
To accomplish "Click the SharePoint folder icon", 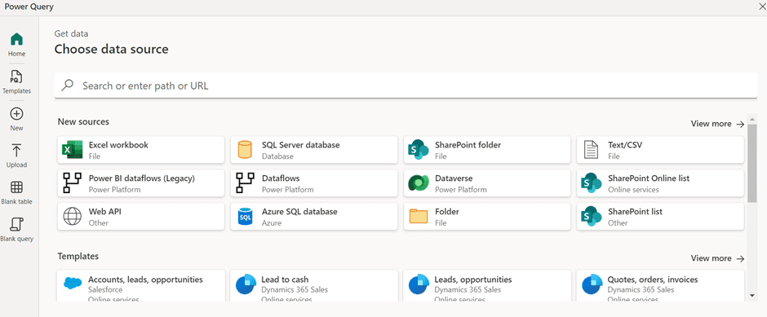I will [x=419, y=149].
